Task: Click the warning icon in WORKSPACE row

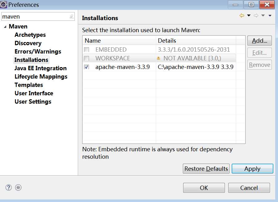Action: tap(158, 58)
